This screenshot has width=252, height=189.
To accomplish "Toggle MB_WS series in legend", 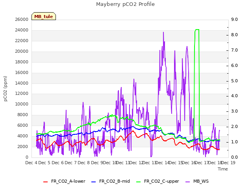I will [197, 181].
